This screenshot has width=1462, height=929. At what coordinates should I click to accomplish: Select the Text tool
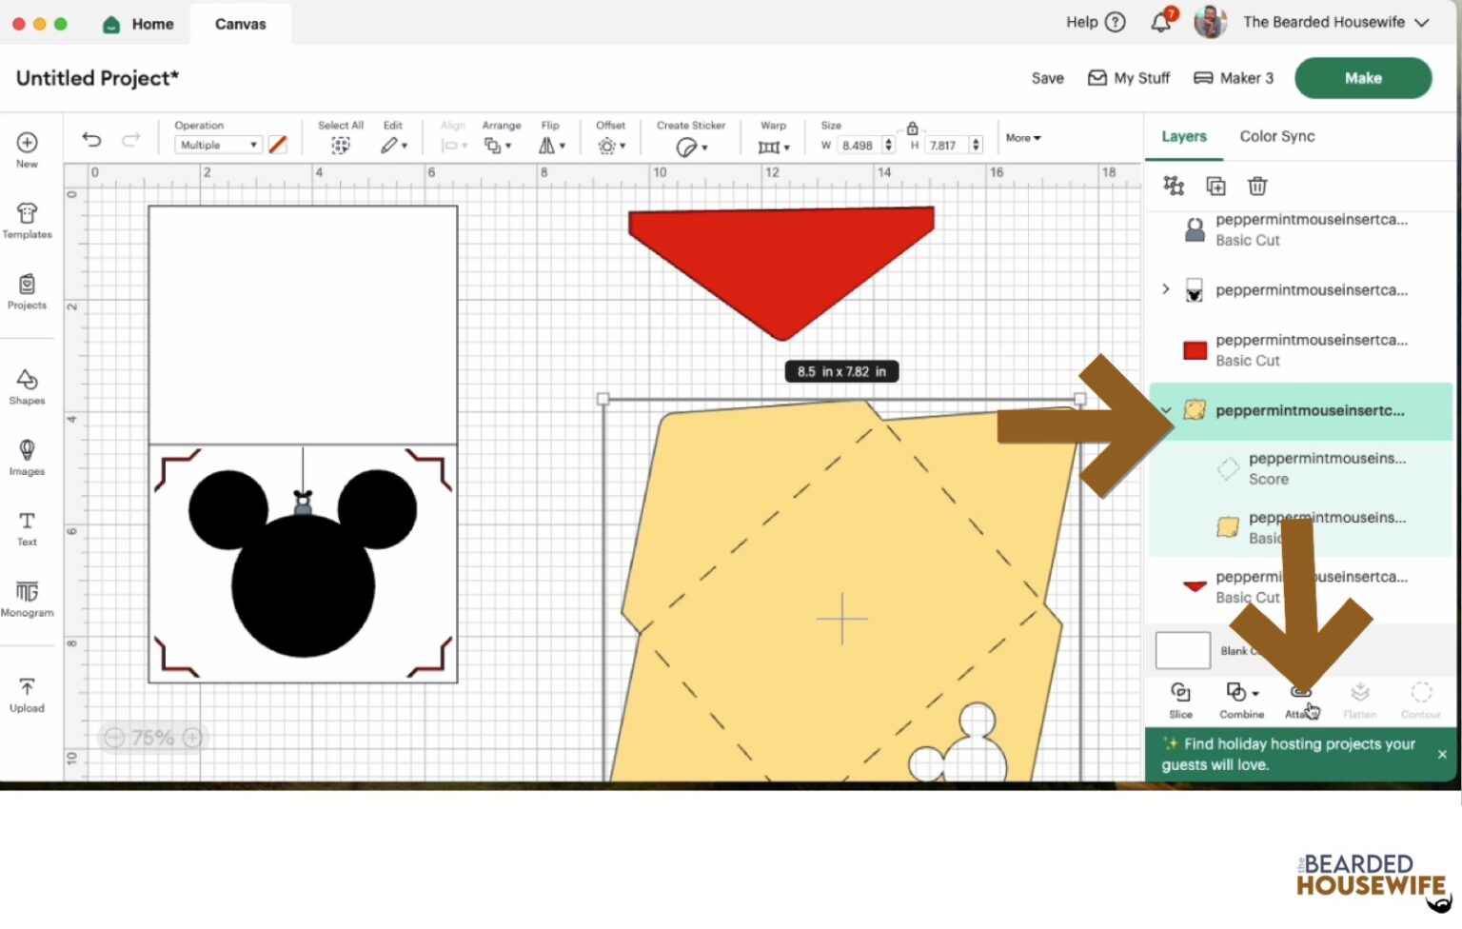click(27, 527)
